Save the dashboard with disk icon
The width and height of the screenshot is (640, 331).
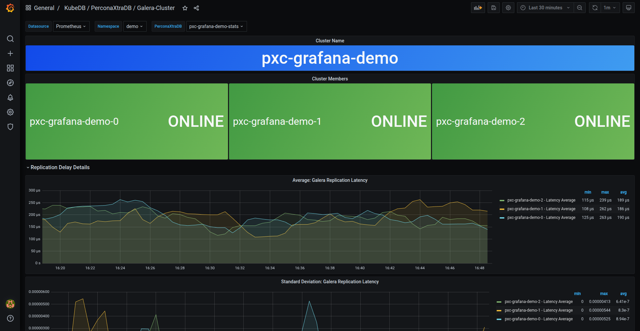(x=494, y=8)
